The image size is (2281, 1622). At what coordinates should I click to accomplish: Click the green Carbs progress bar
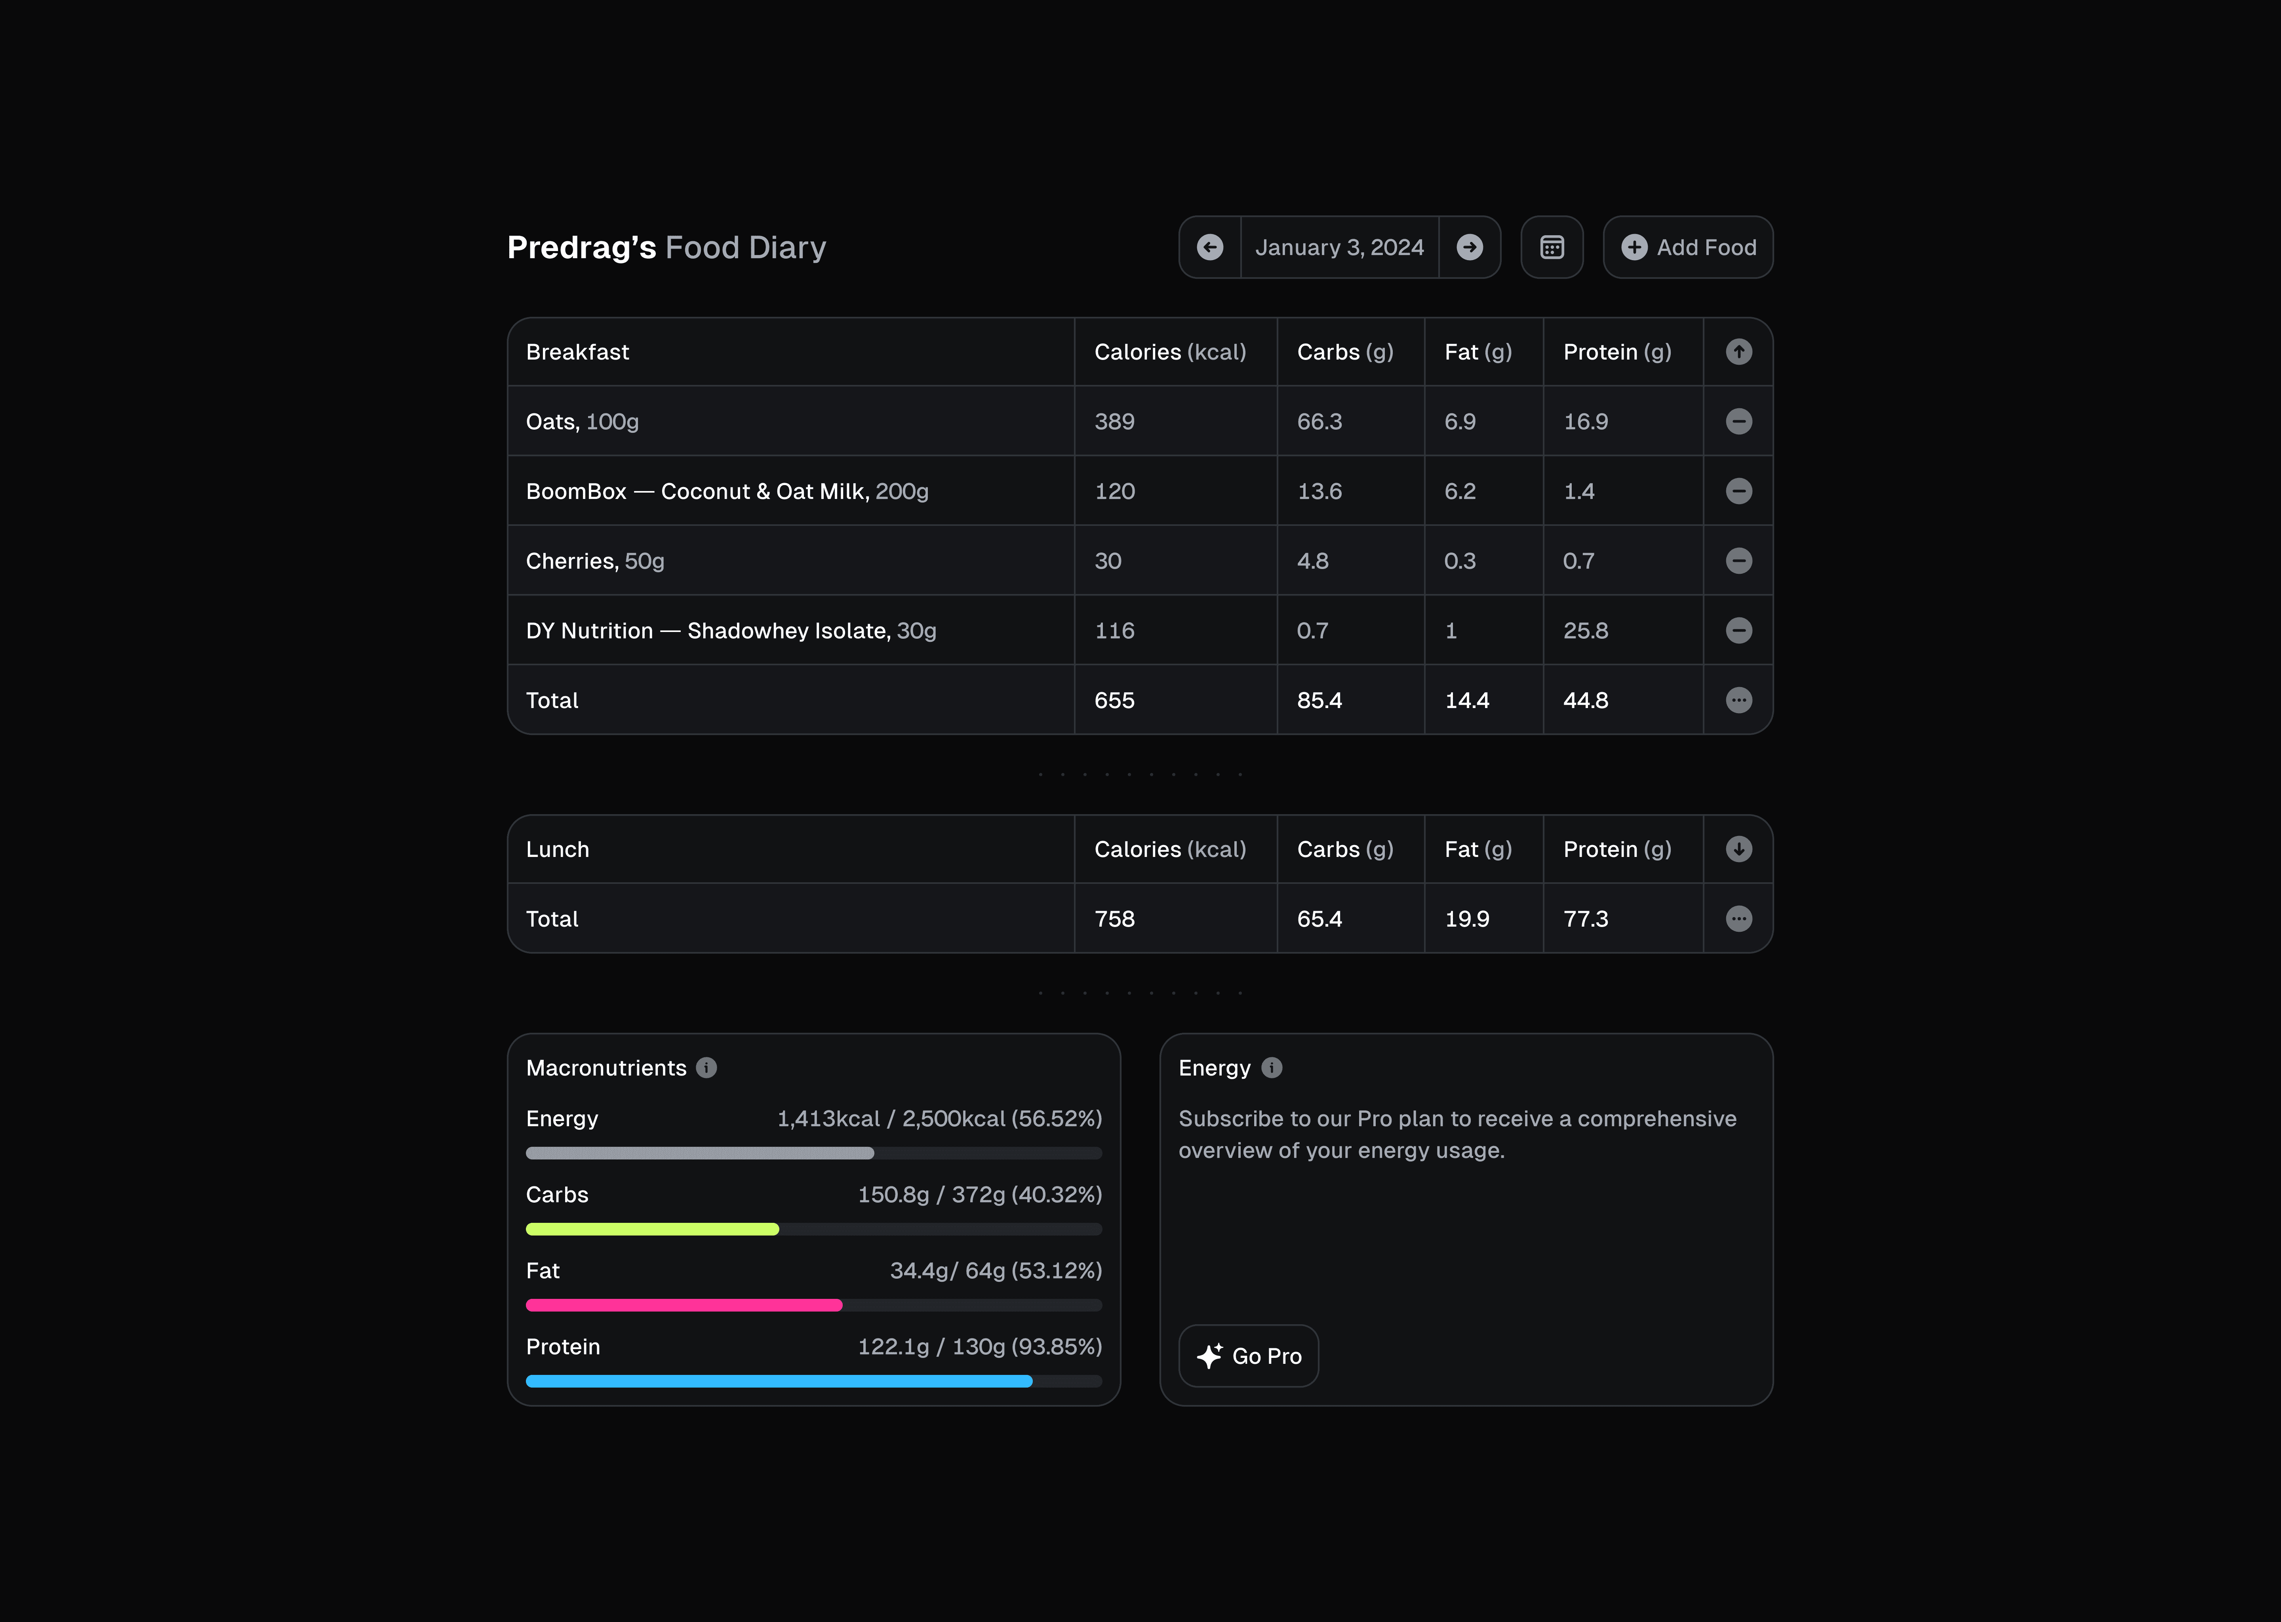click(652, 1230)
